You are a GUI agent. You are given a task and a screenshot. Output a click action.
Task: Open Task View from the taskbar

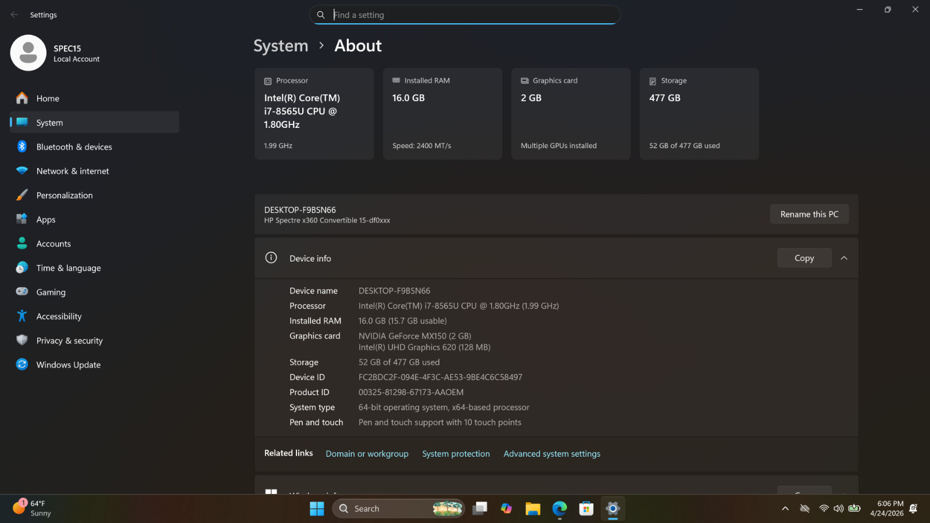(x=480, y=508)
